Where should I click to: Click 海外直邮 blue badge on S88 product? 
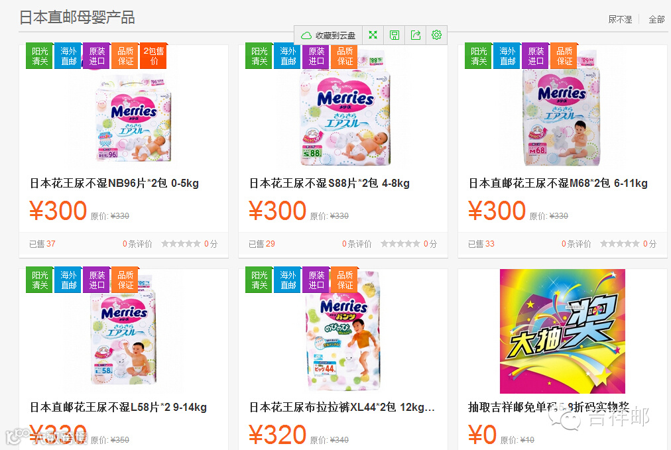pyautogui.click(x=288, y=56)
